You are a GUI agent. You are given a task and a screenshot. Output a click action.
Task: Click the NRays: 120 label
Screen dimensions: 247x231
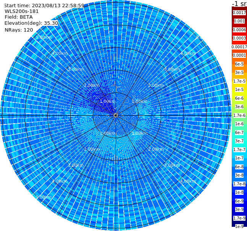(x=19, y=30)
